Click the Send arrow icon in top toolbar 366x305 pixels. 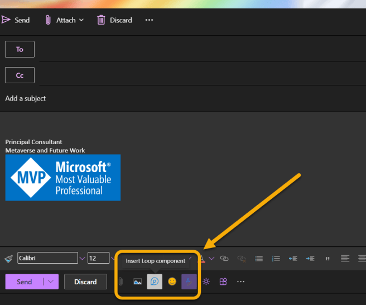tap(6, 20)
